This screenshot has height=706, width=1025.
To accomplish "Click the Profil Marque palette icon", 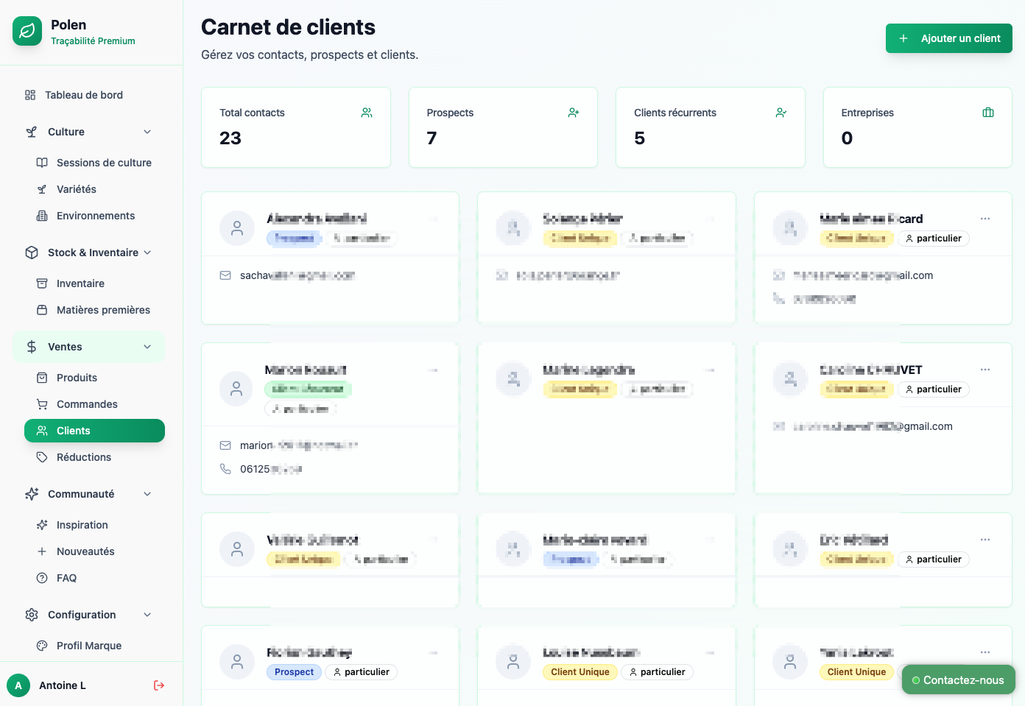I will pos(42,646).
